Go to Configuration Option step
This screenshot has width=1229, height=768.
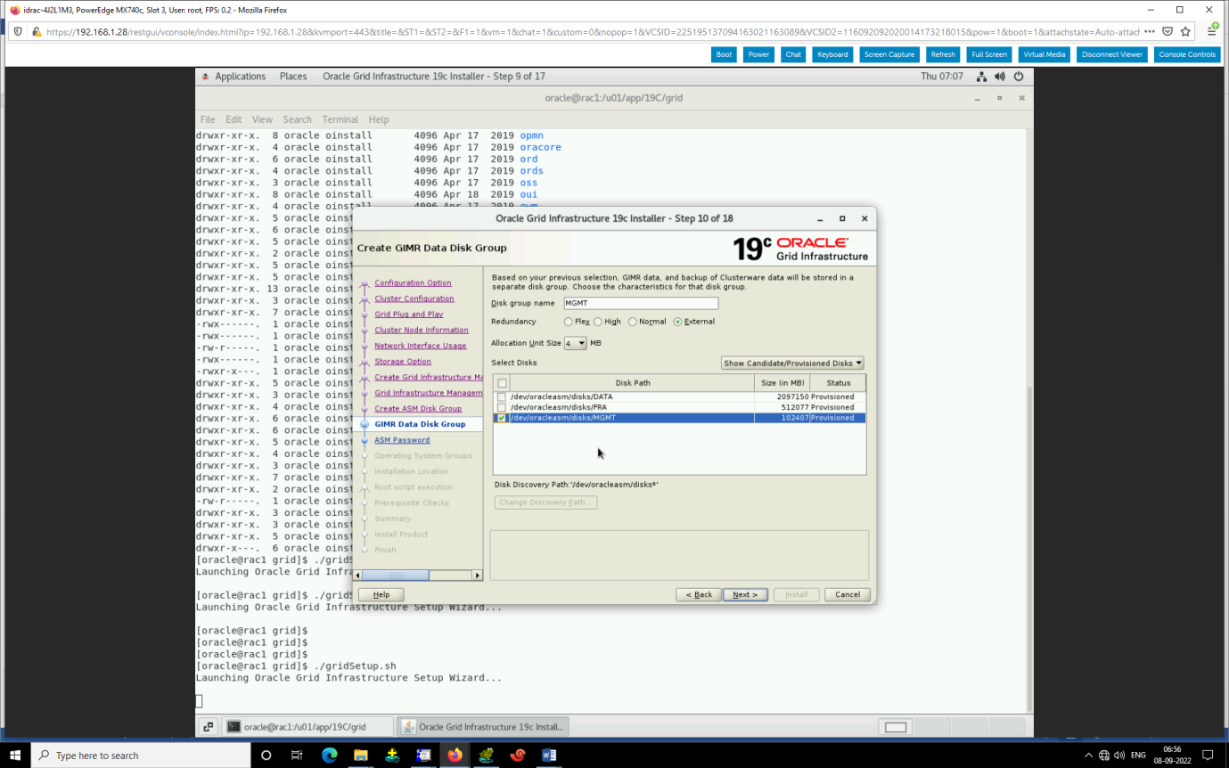413,283
